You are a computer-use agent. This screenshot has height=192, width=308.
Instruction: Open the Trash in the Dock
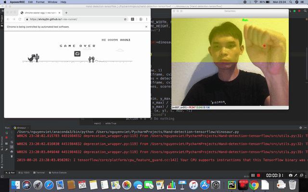[292, 185]
